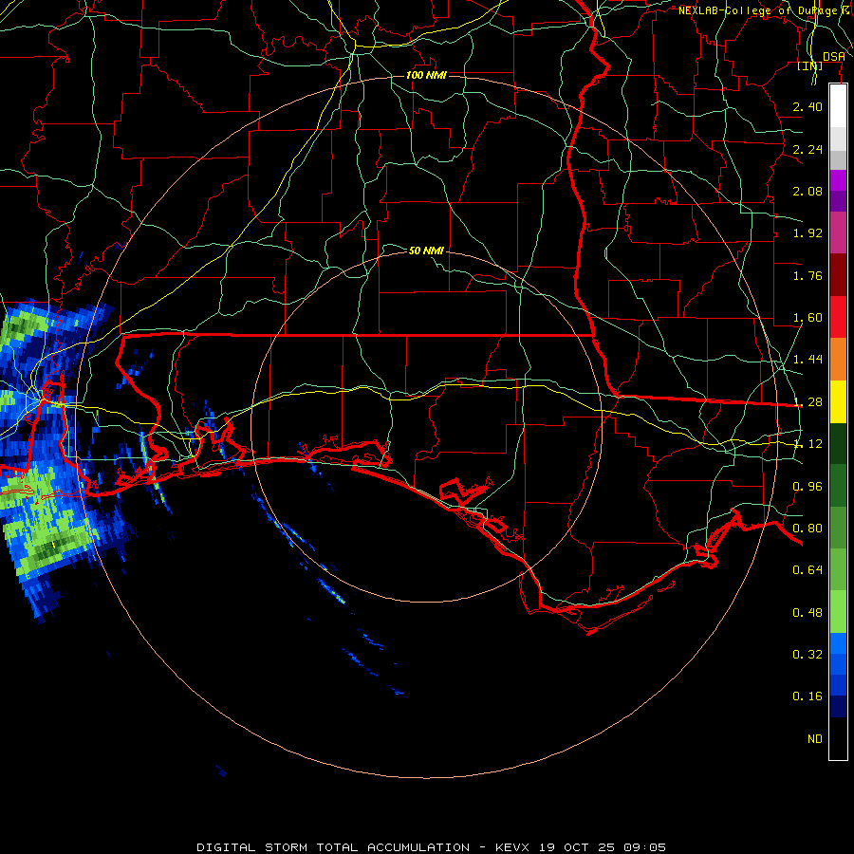Image resolution: width=854 pixels, height=854 pixels.
Task: Select the black ND swatch at legend bottom
Action: click(838, 738)
